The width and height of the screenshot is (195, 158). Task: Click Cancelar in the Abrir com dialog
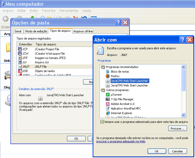[178, 151]
